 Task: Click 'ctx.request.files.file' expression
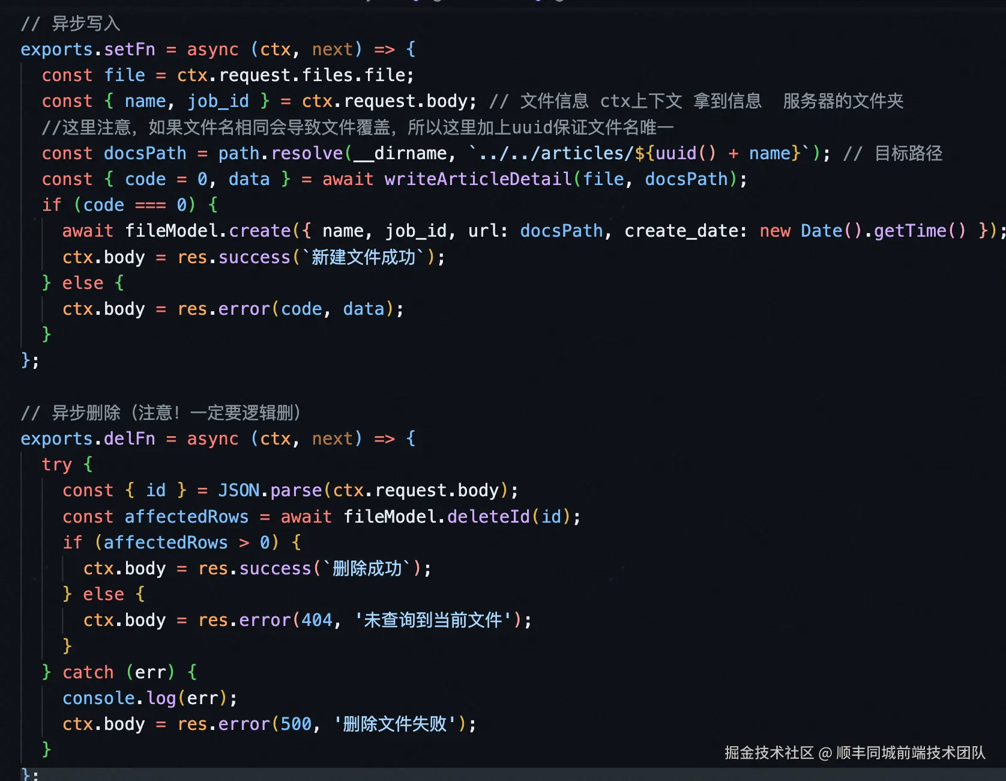pyautogui.click(x=291, y=75)
